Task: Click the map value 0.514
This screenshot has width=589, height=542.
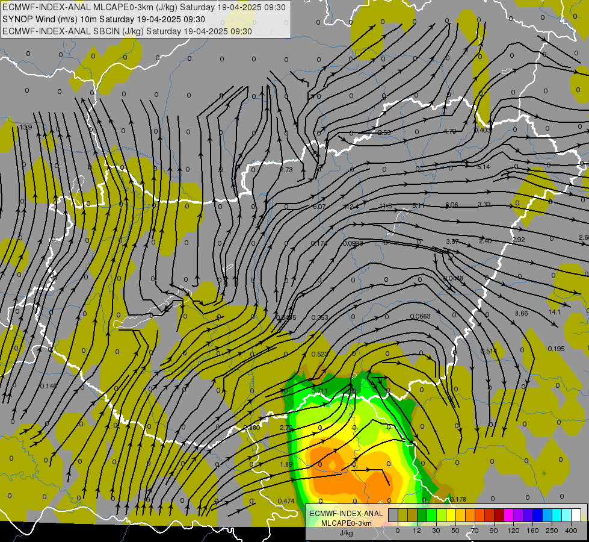Action: pos(489,351)
